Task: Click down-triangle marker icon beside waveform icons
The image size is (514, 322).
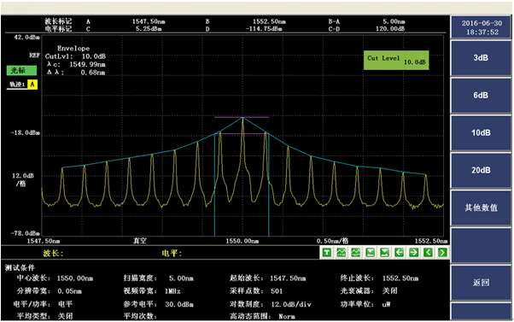Action: [x=370, y=253]
